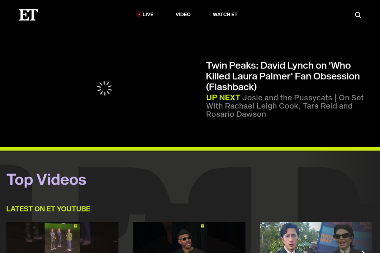This screenshot has height=253, width=380.
Task: Click the red live indicator dot
Action: pyautogui.click(x=139, y=14)
